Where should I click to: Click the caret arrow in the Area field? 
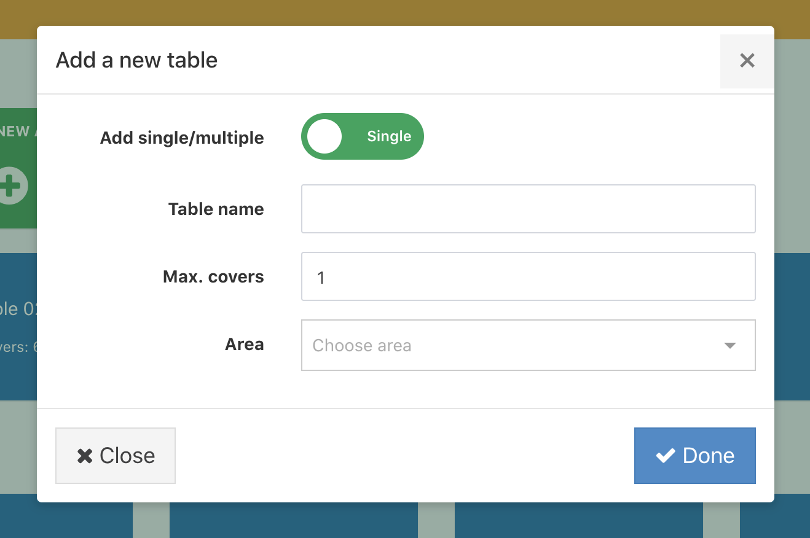tap(729, 346)
